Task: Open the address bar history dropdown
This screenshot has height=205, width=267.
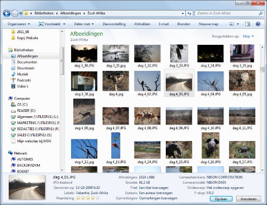Action: 182,13
